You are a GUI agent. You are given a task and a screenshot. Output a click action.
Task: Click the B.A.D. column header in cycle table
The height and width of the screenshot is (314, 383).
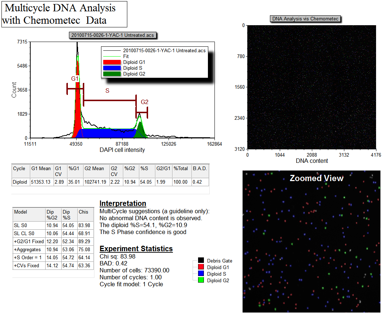point(200,169)
